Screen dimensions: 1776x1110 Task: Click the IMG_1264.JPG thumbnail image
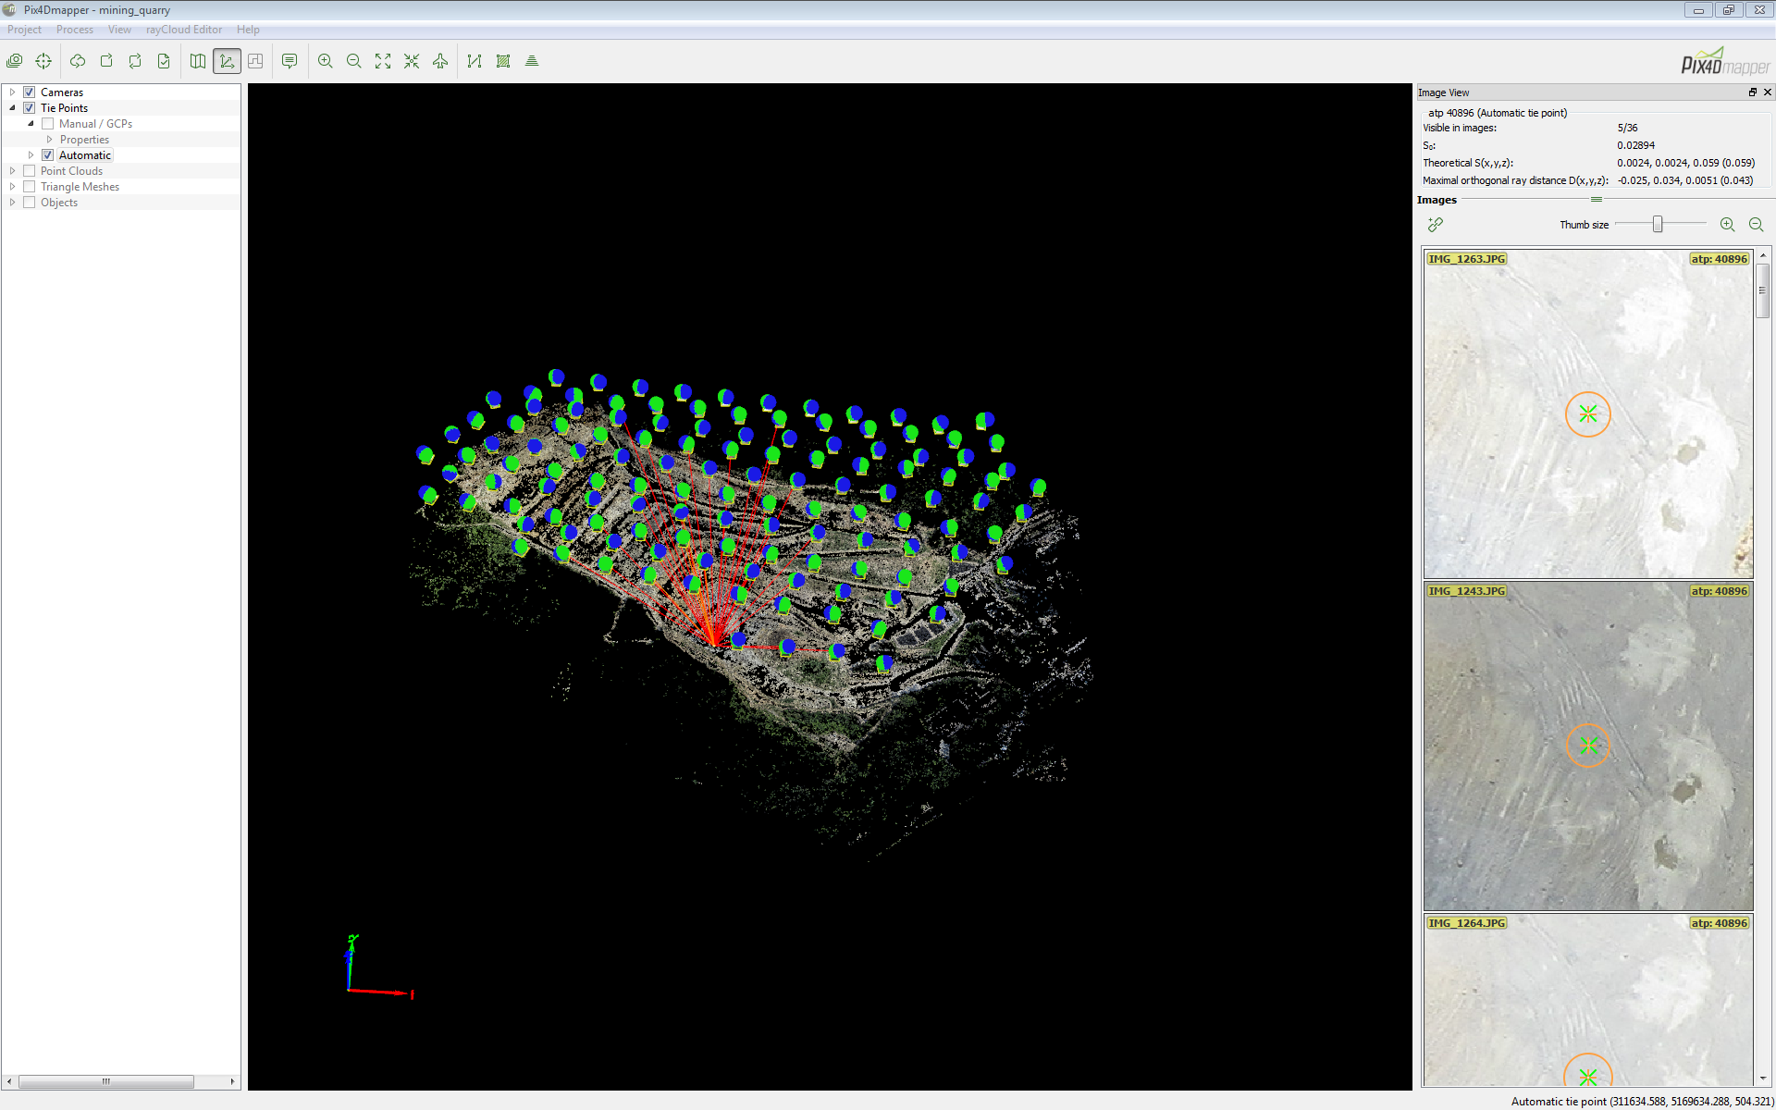point(1588,1000)
